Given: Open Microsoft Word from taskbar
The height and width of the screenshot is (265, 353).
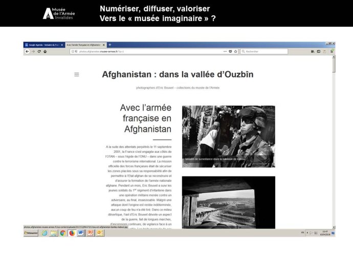Looking at the screenshot, I should [81, 233].
